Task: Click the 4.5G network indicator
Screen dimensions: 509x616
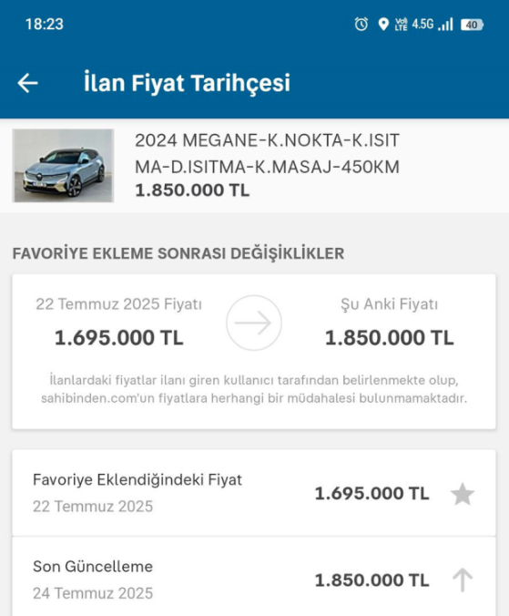Action: point(422,25)
